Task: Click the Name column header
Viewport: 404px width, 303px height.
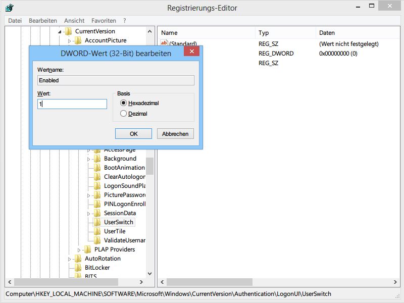Action: coord(207,33)
